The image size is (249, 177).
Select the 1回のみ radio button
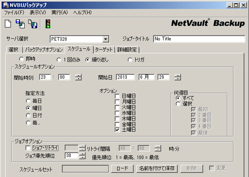click(59, 60)
